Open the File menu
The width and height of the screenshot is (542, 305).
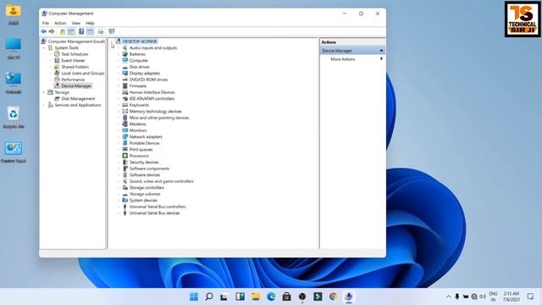[46, 23]
